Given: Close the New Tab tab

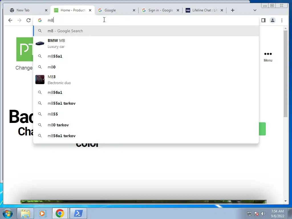Looking at the screenshot, I should pos(46,10).
